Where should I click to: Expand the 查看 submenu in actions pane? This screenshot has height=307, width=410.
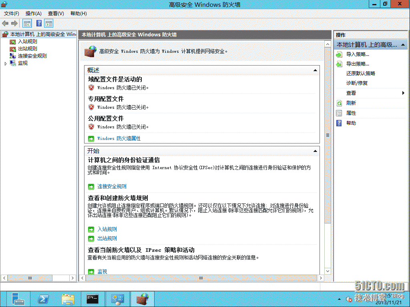(403, 93)
